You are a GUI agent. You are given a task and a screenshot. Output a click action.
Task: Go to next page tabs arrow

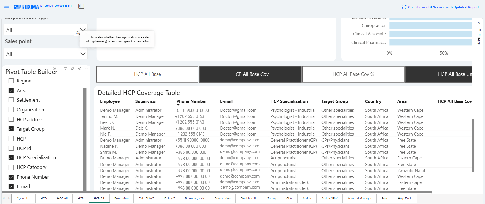[x=9, y=198]
